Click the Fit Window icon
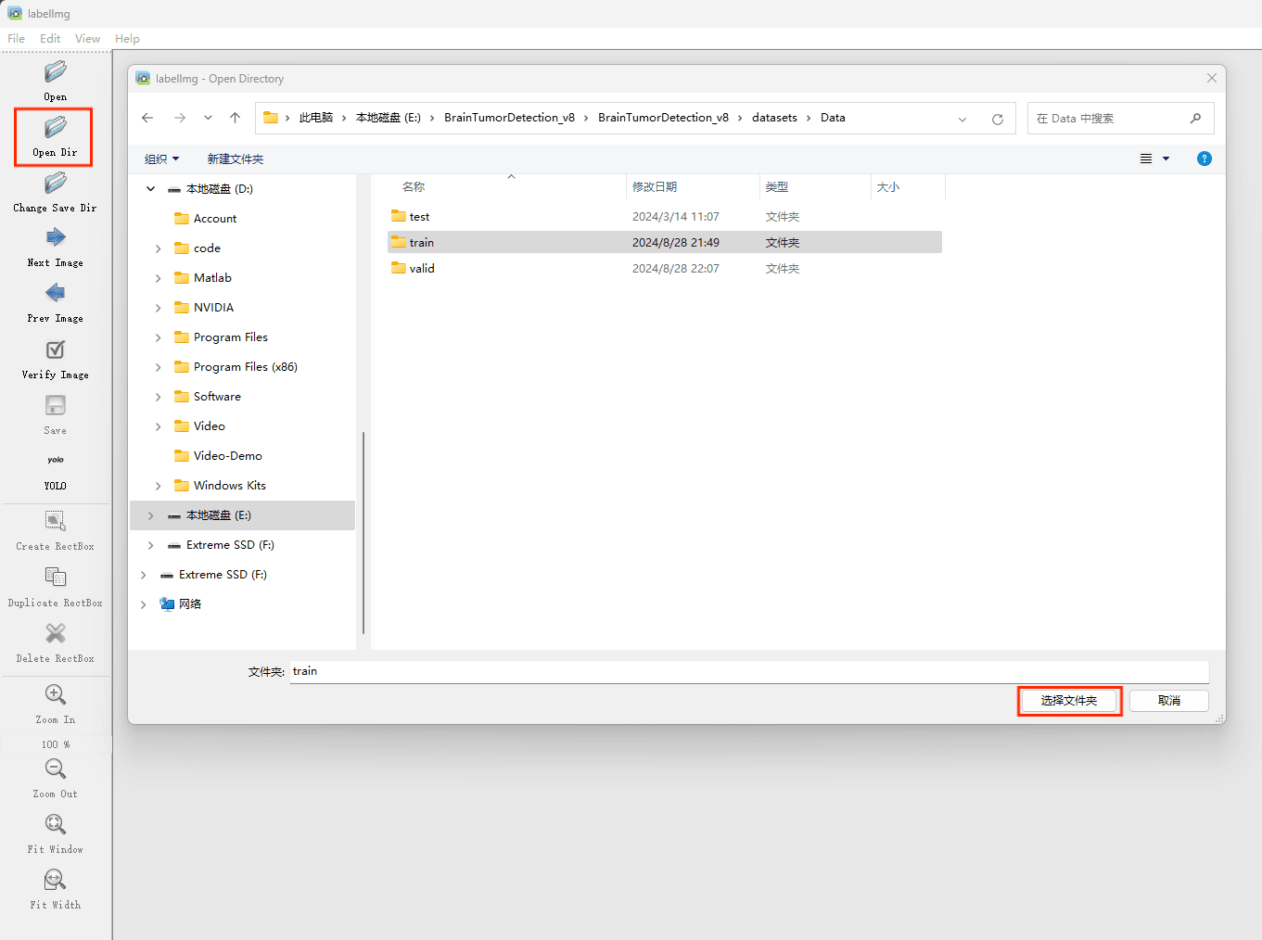Image resolution: width=1262 pixels, height=940 pixels. click(55, 824)
